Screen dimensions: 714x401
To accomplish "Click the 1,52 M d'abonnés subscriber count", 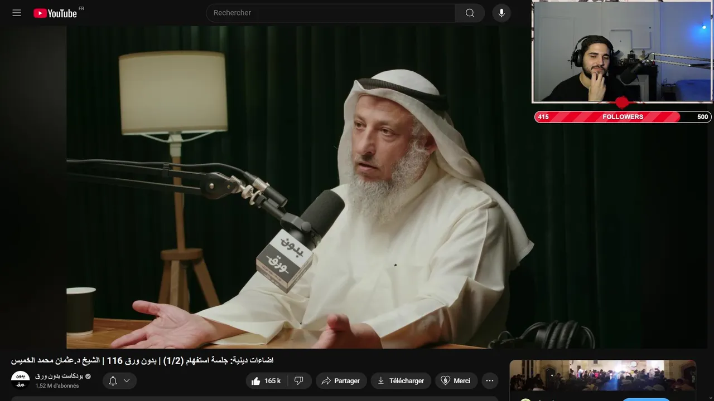I will point(57,385).
